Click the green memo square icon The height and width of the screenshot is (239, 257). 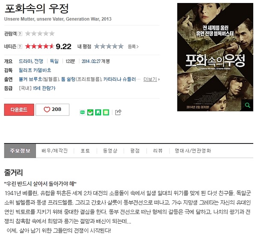click(x=106, y=113)
